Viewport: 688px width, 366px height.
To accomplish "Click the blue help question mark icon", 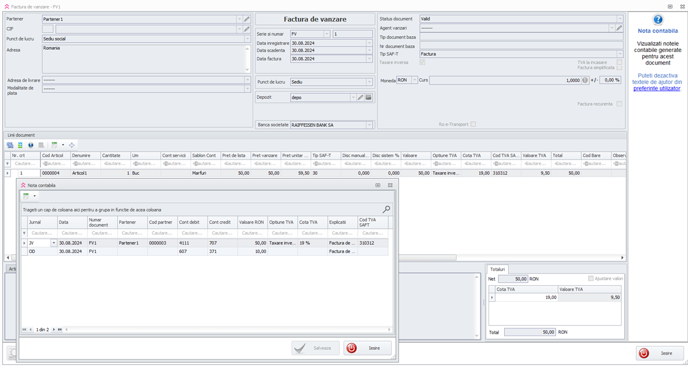I will [658, 19].
